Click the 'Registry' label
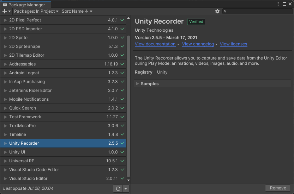 pos(143,72)
